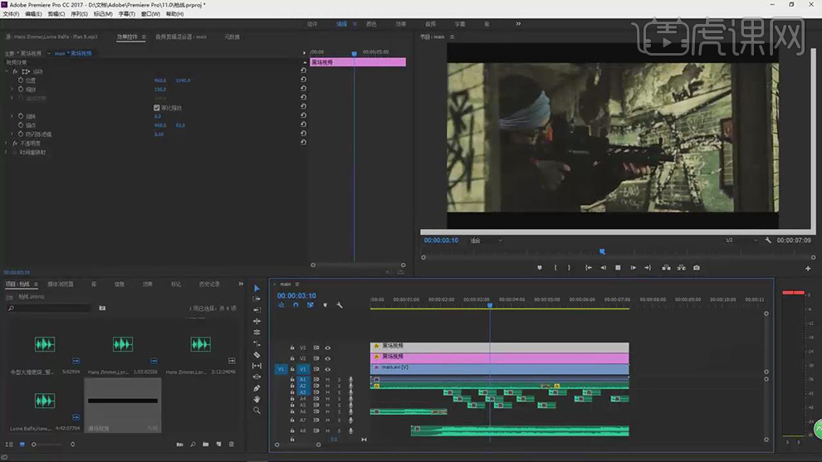
Task: Click the timeline timecode 00:00:03:10
Action: tap(296, 295)
